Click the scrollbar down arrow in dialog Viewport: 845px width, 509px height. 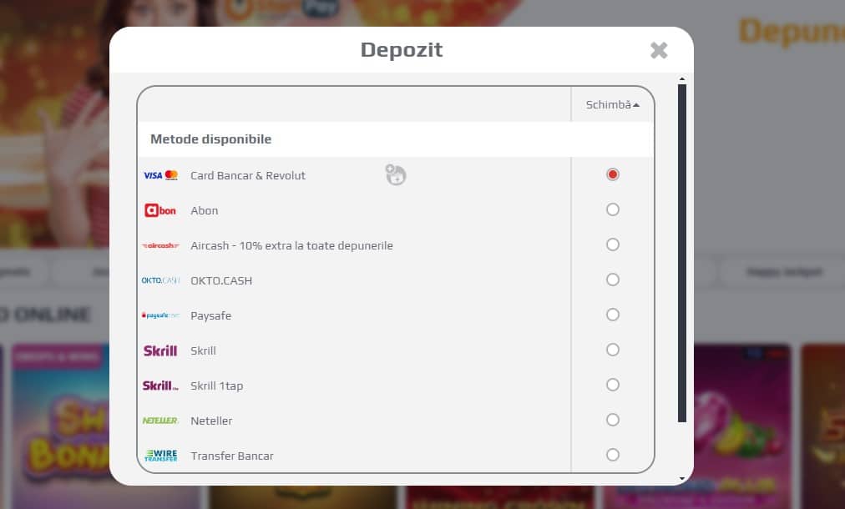tap(682, 478)
